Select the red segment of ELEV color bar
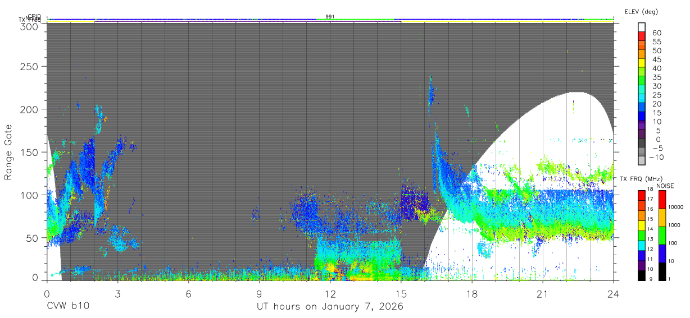The image size is (690, 318). coord(642,36)
